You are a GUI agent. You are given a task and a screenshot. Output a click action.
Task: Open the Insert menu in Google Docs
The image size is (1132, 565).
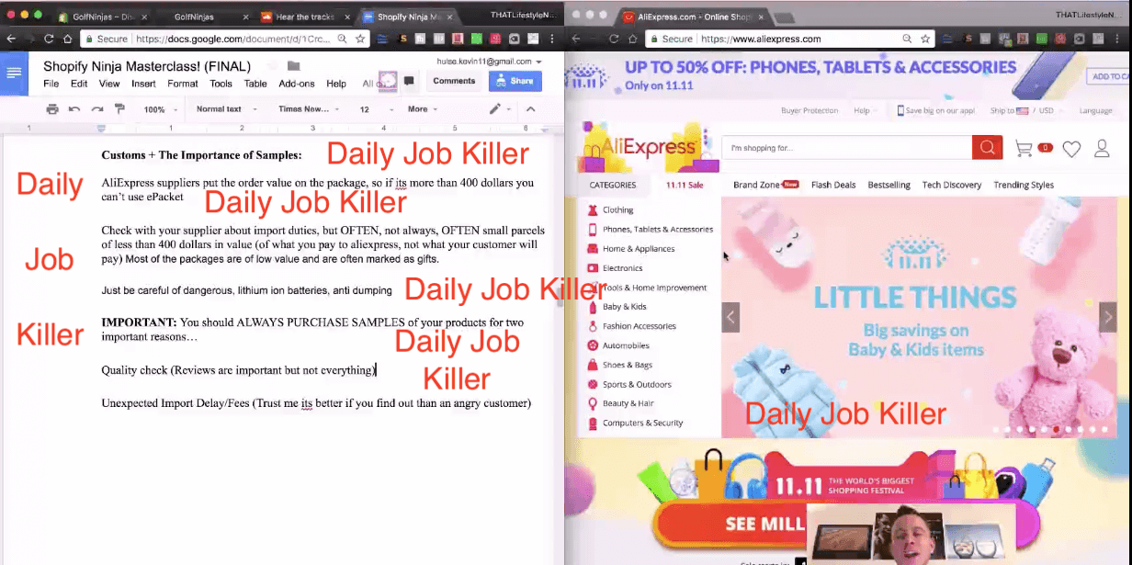tap(143, 84)
